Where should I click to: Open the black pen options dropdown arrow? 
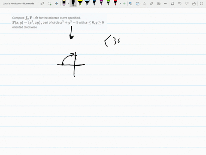pos(76,6)
